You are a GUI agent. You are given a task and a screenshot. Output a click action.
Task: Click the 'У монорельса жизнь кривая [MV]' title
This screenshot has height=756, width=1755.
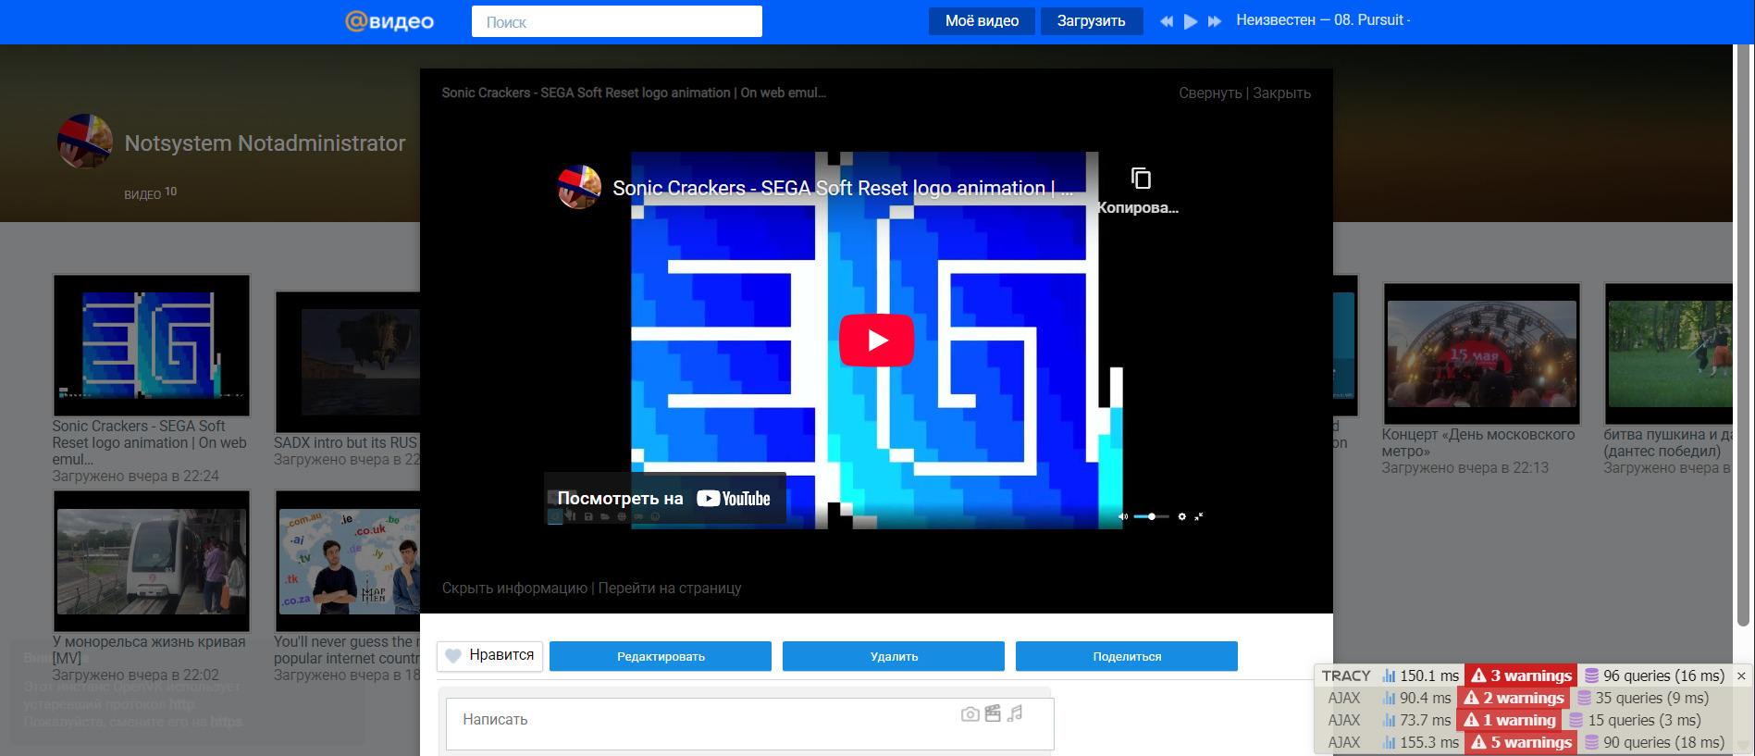tap(149, 650)
